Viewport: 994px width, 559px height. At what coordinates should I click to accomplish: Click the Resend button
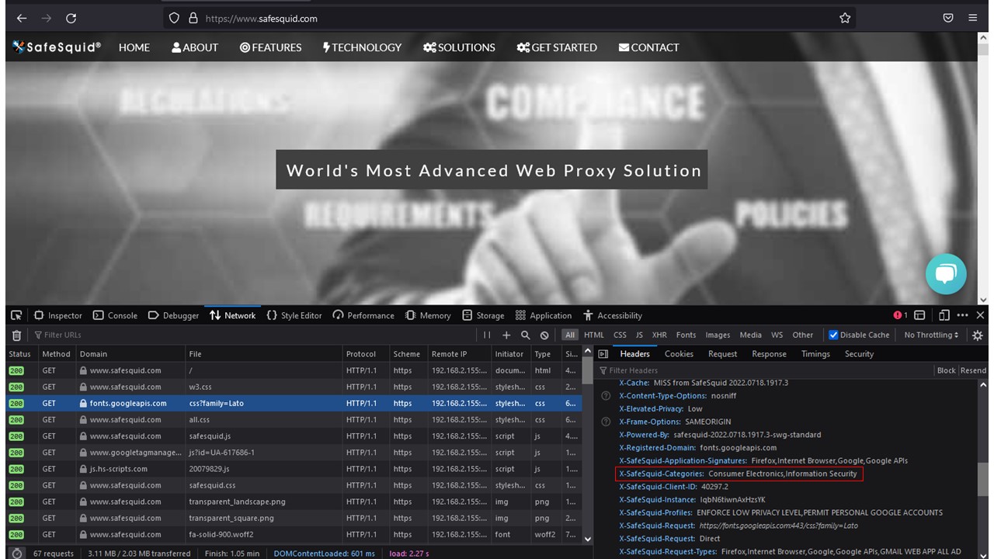coord(973,370)
